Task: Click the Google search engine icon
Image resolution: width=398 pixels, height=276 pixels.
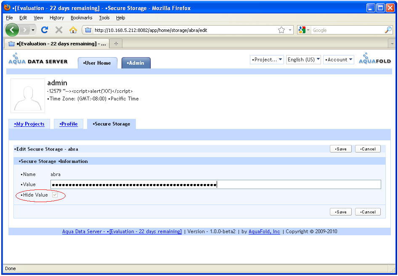Action: (302, 30)
